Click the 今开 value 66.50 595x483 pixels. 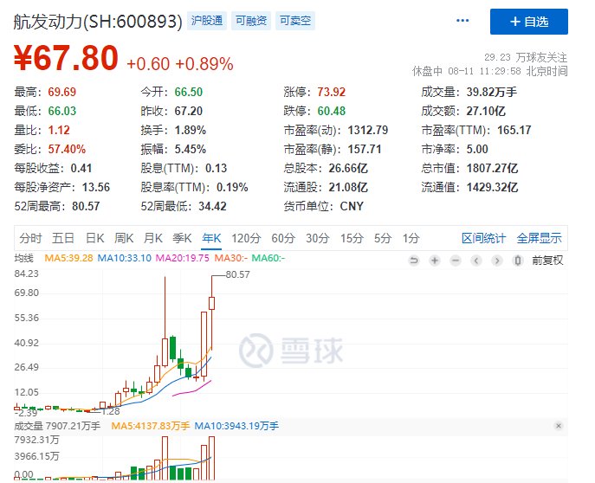[189, 92]
